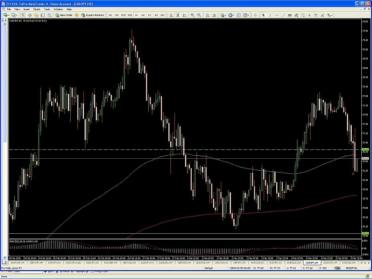Open the Navigator folder icon
The image size is (372, 279).
click(x=36, y=15)
